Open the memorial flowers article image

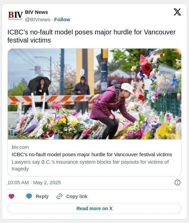94,94
